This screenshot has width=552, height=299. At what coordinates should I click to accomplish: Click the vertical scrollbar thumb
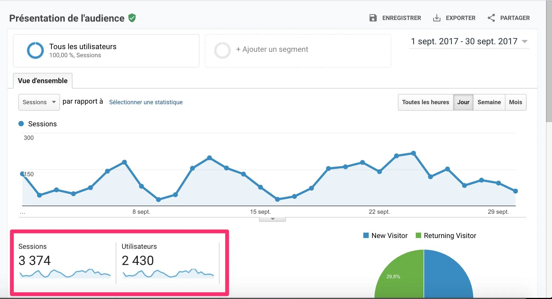click(x=549, y=61)
